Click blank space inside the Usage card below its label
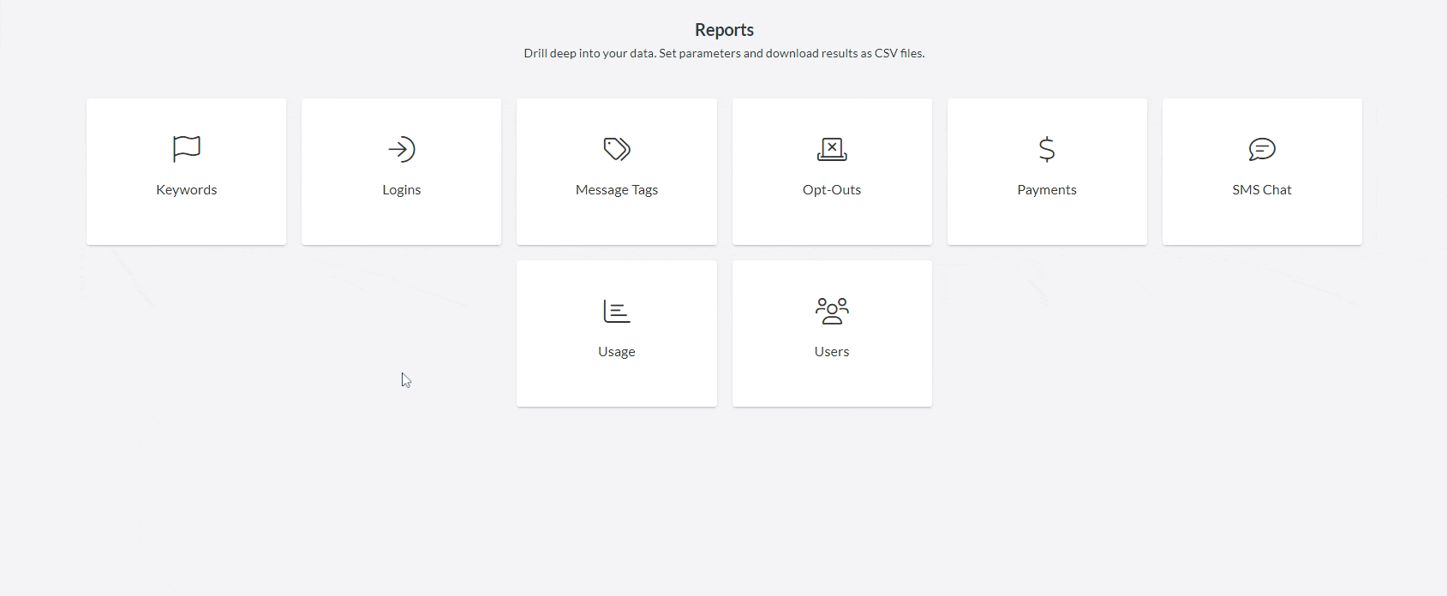The width and height of the screenshot is (1447, 596). click(617, 384)
